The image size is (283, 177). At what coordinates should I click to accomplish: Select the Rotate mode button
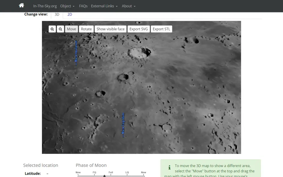tap(86, 29)
